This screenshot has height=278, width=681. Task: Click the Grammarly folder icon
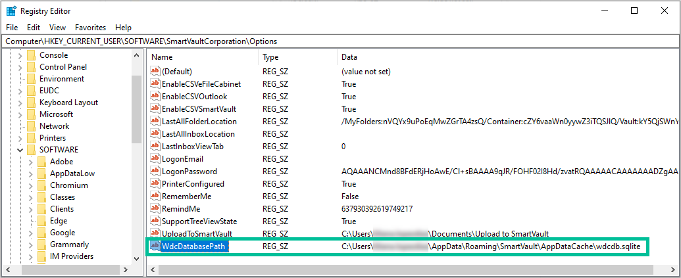click(x=41, y=244)
